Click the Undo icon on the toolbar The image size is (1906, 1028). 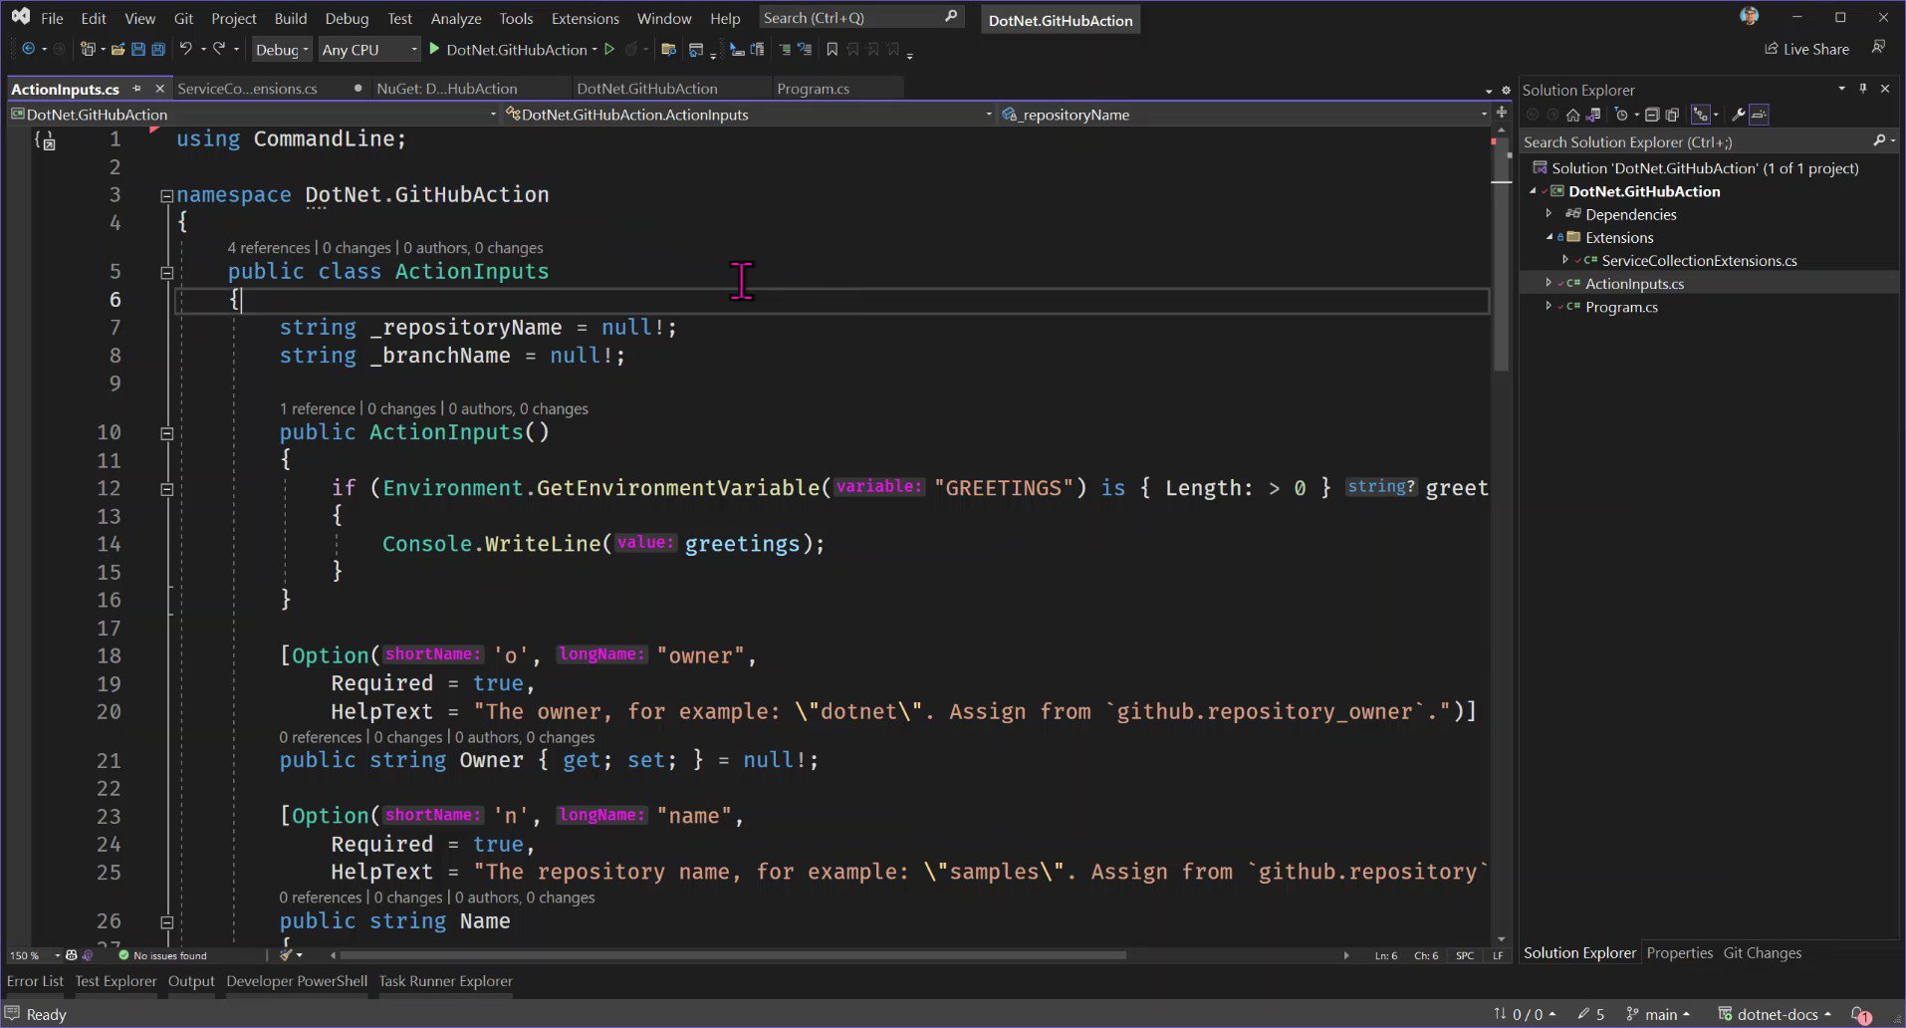coord(185,49)
